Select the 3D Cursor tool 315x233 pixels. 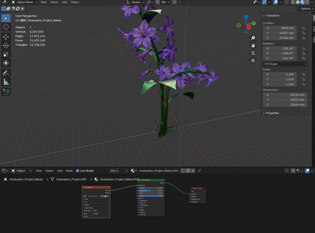tap(6, 27)
